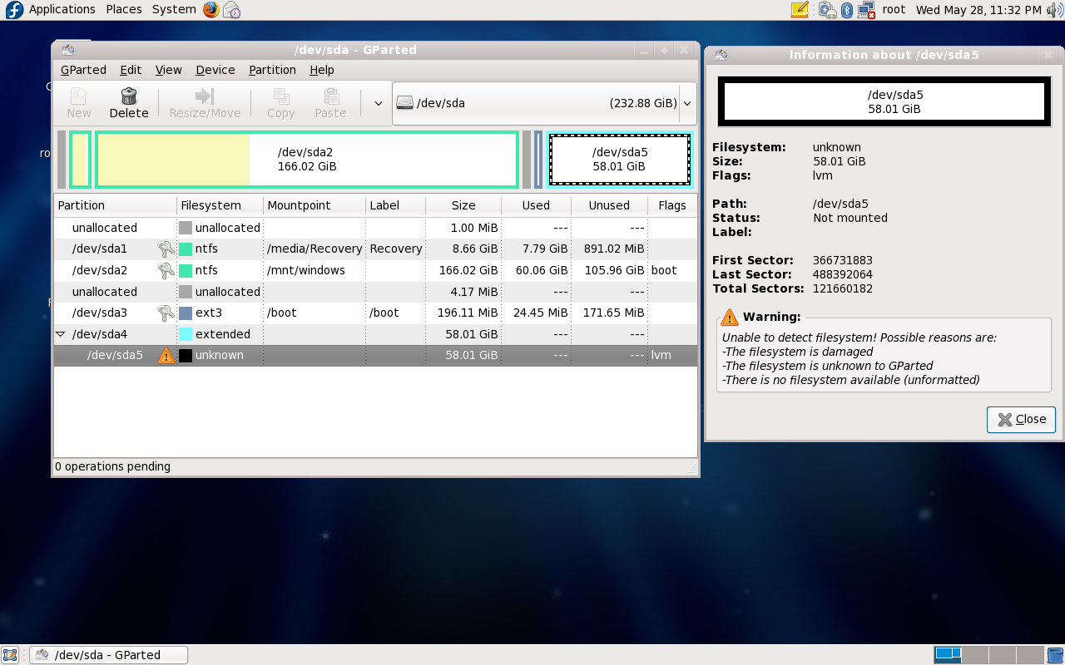Click the Size column header
Screen dimensions: 1065x665
pyautogui.click(x=463, y=205)
